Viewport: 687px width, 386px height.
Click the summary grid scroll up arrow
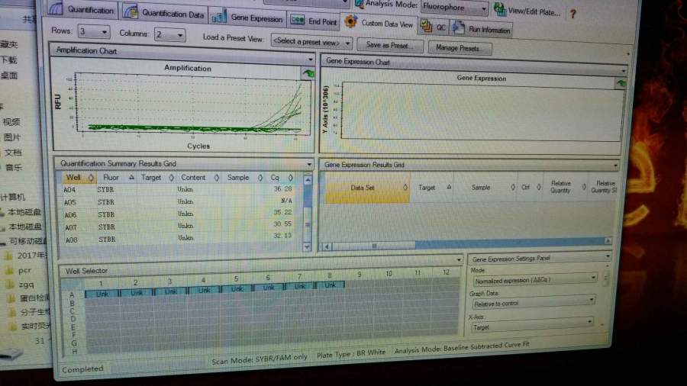[x=308, y=179]
